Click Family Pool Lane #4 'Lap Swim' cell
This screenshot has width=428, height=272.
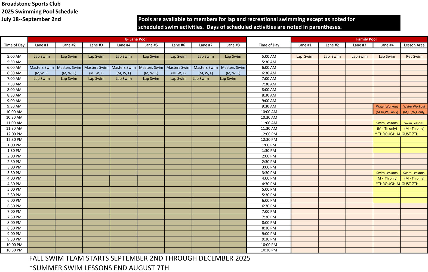tap(387, 57)
